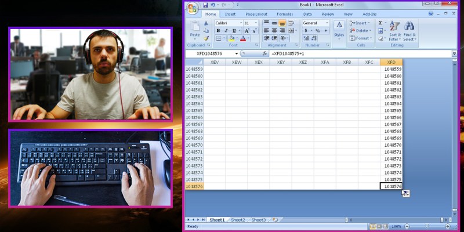Click the Format cells button

[361, 38]
